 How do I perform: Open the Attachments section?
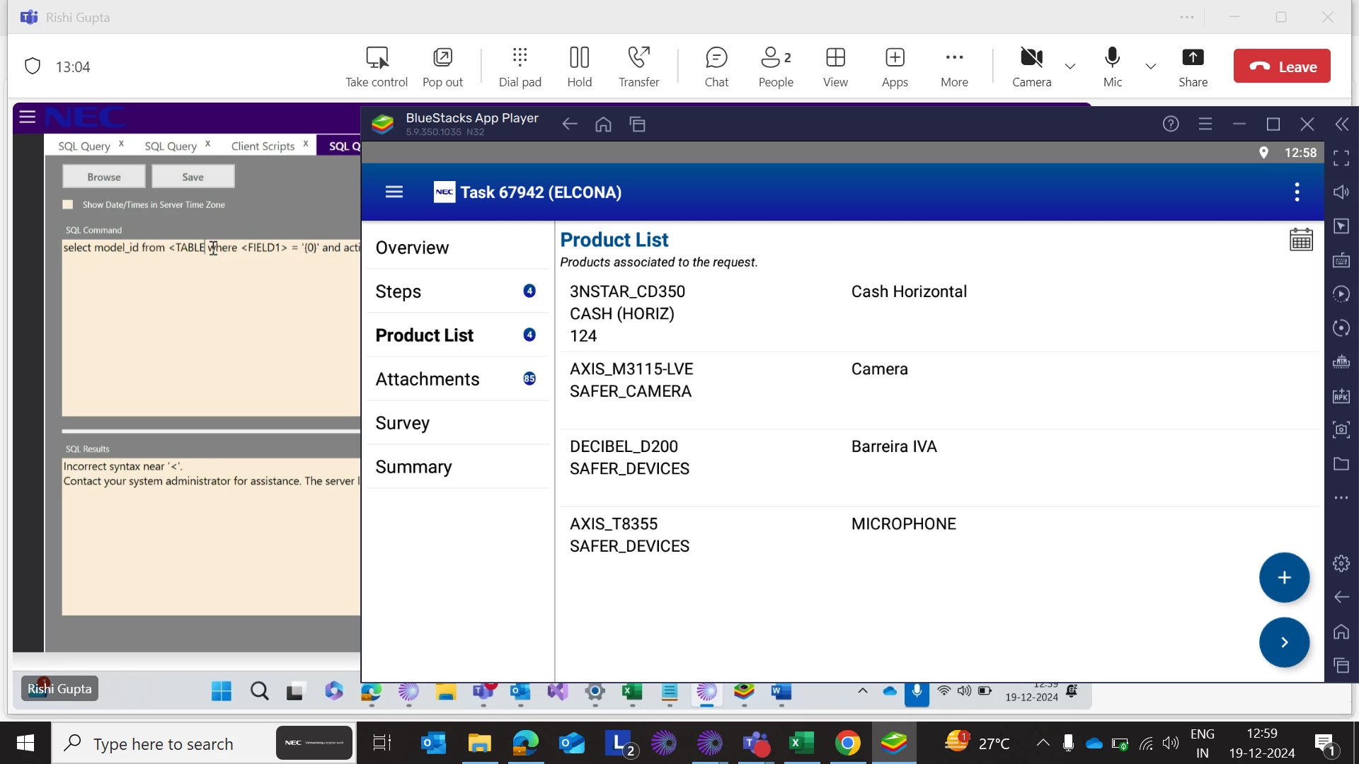click(x=457, y=379)
